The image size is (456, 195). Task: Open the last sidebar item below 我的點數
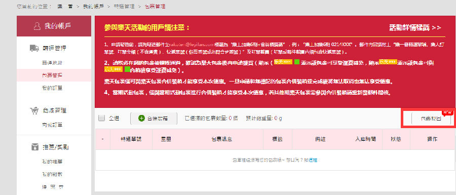point(52,187)
